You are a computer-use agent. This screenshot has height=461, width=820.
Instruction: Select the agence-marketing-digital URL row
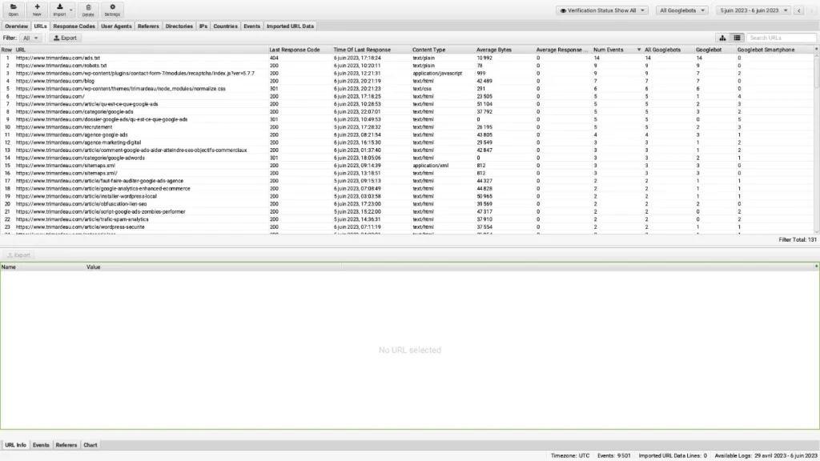pos(408,142)
